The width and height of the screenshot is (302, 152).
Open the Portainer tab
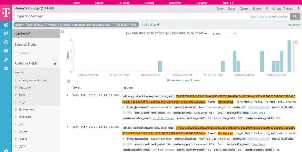tap(202, 3)
